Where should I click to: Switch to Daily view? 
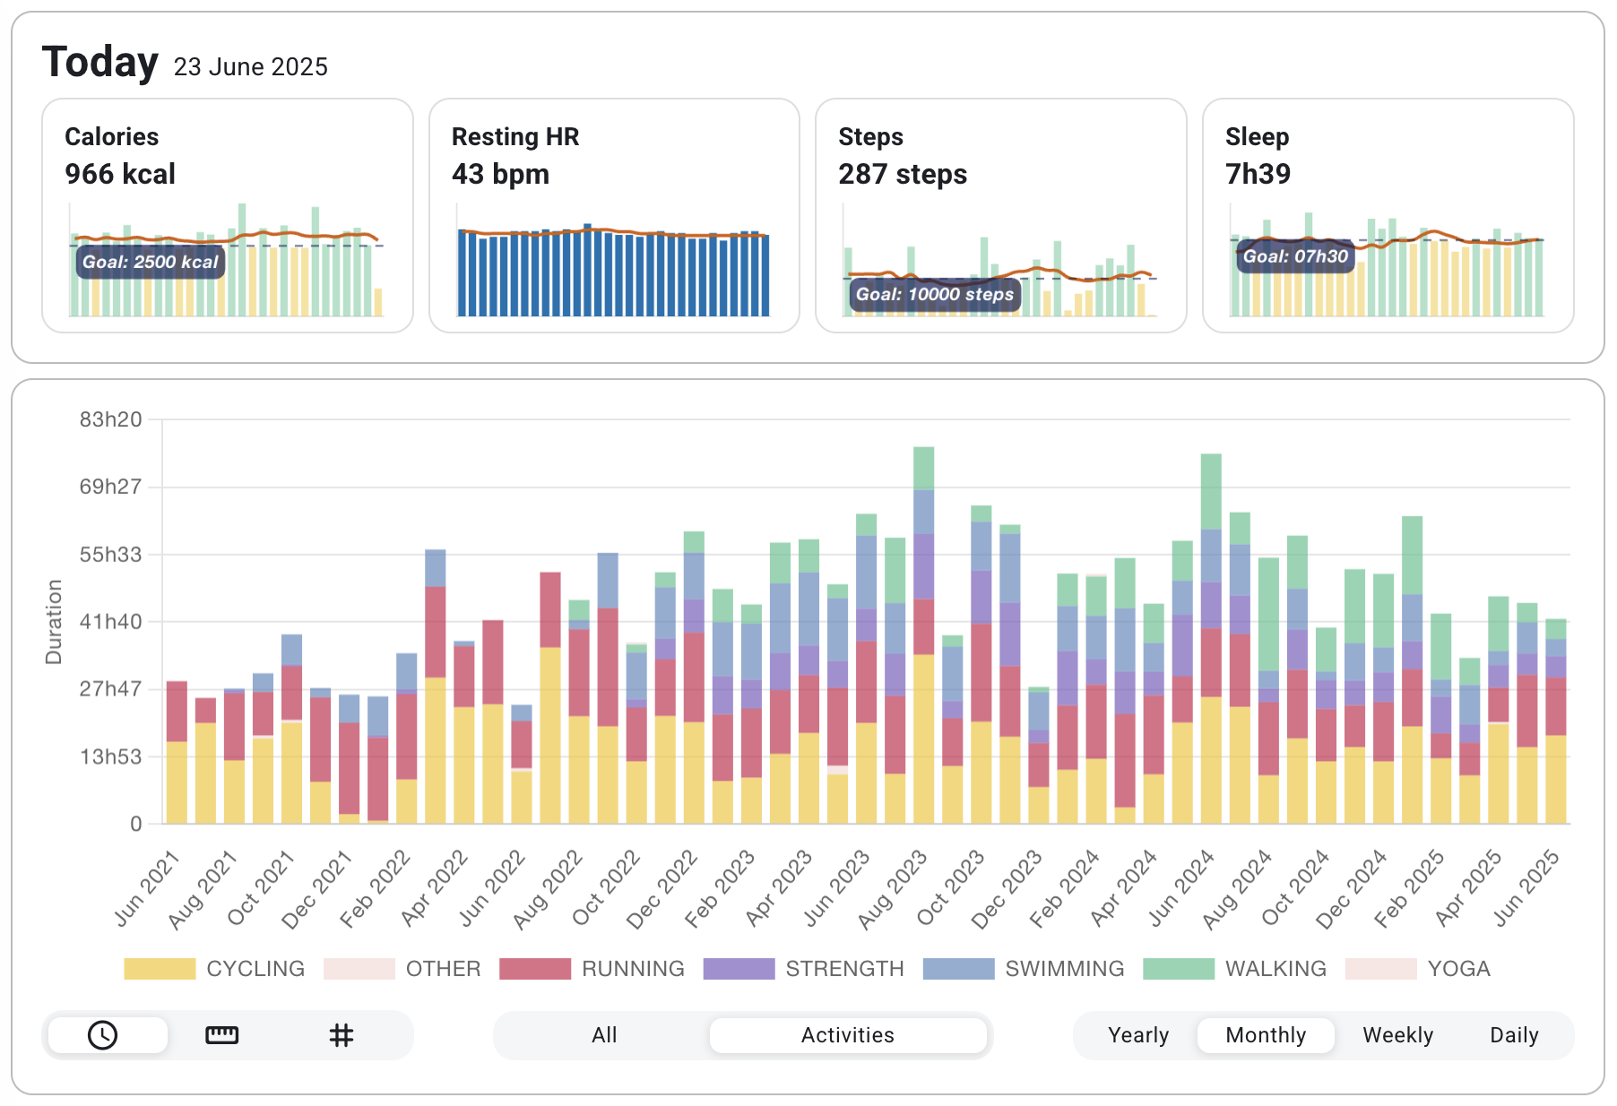point(1514,1035)
